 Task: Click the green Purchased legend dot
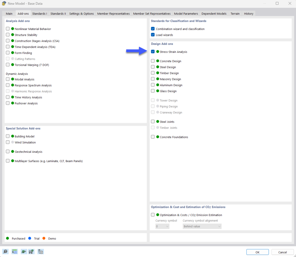coord(8,238)
